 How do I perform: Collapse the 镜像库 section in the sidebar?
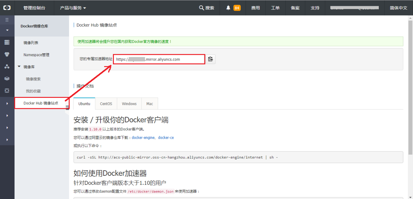tap(19, 67)
